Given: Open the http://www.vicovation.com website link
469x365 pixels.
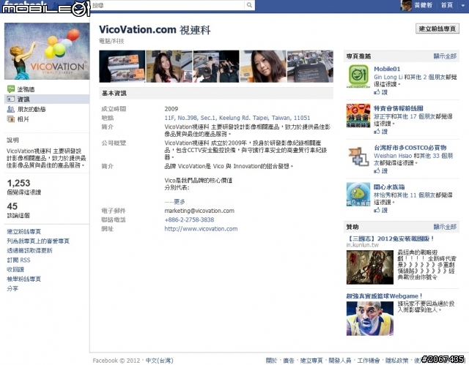Looking at the screenshot, I should click(201, 229).
